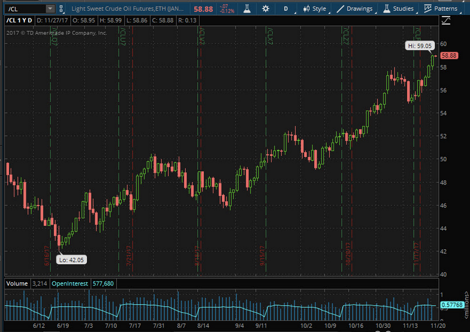The width and height of the screenshot is (470, 332).
Task: Click the beaker icon beside Studies
Action: pyautogui.click(x=387, y=8)
